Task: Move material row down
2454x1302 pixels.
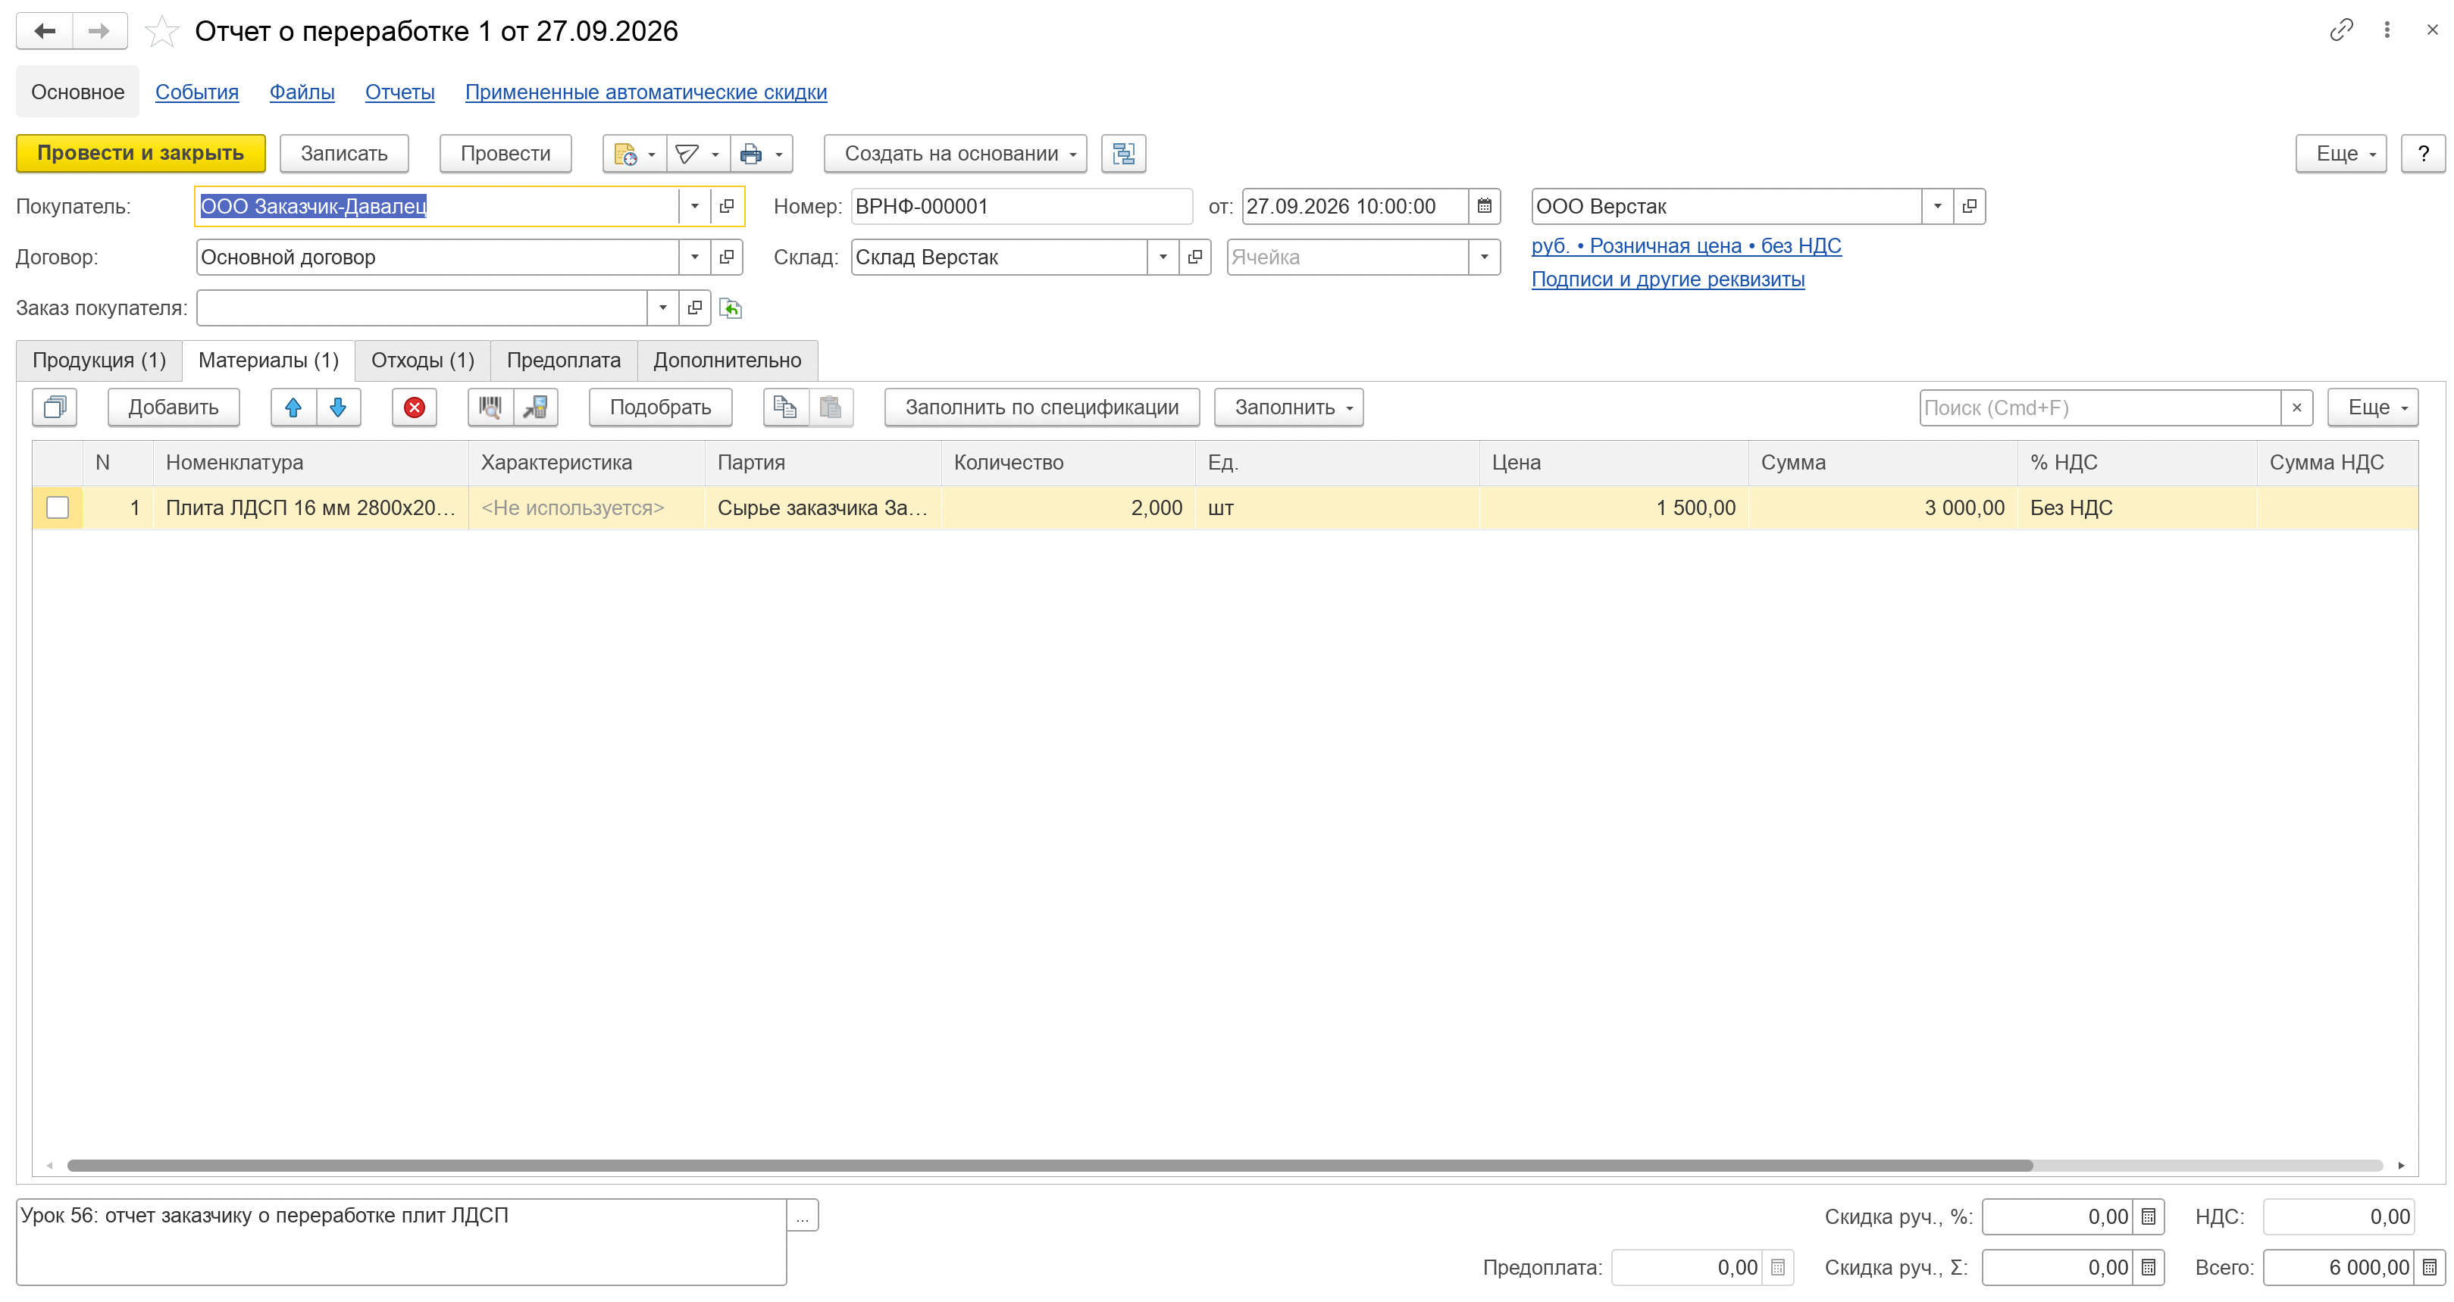Action: 338,407
